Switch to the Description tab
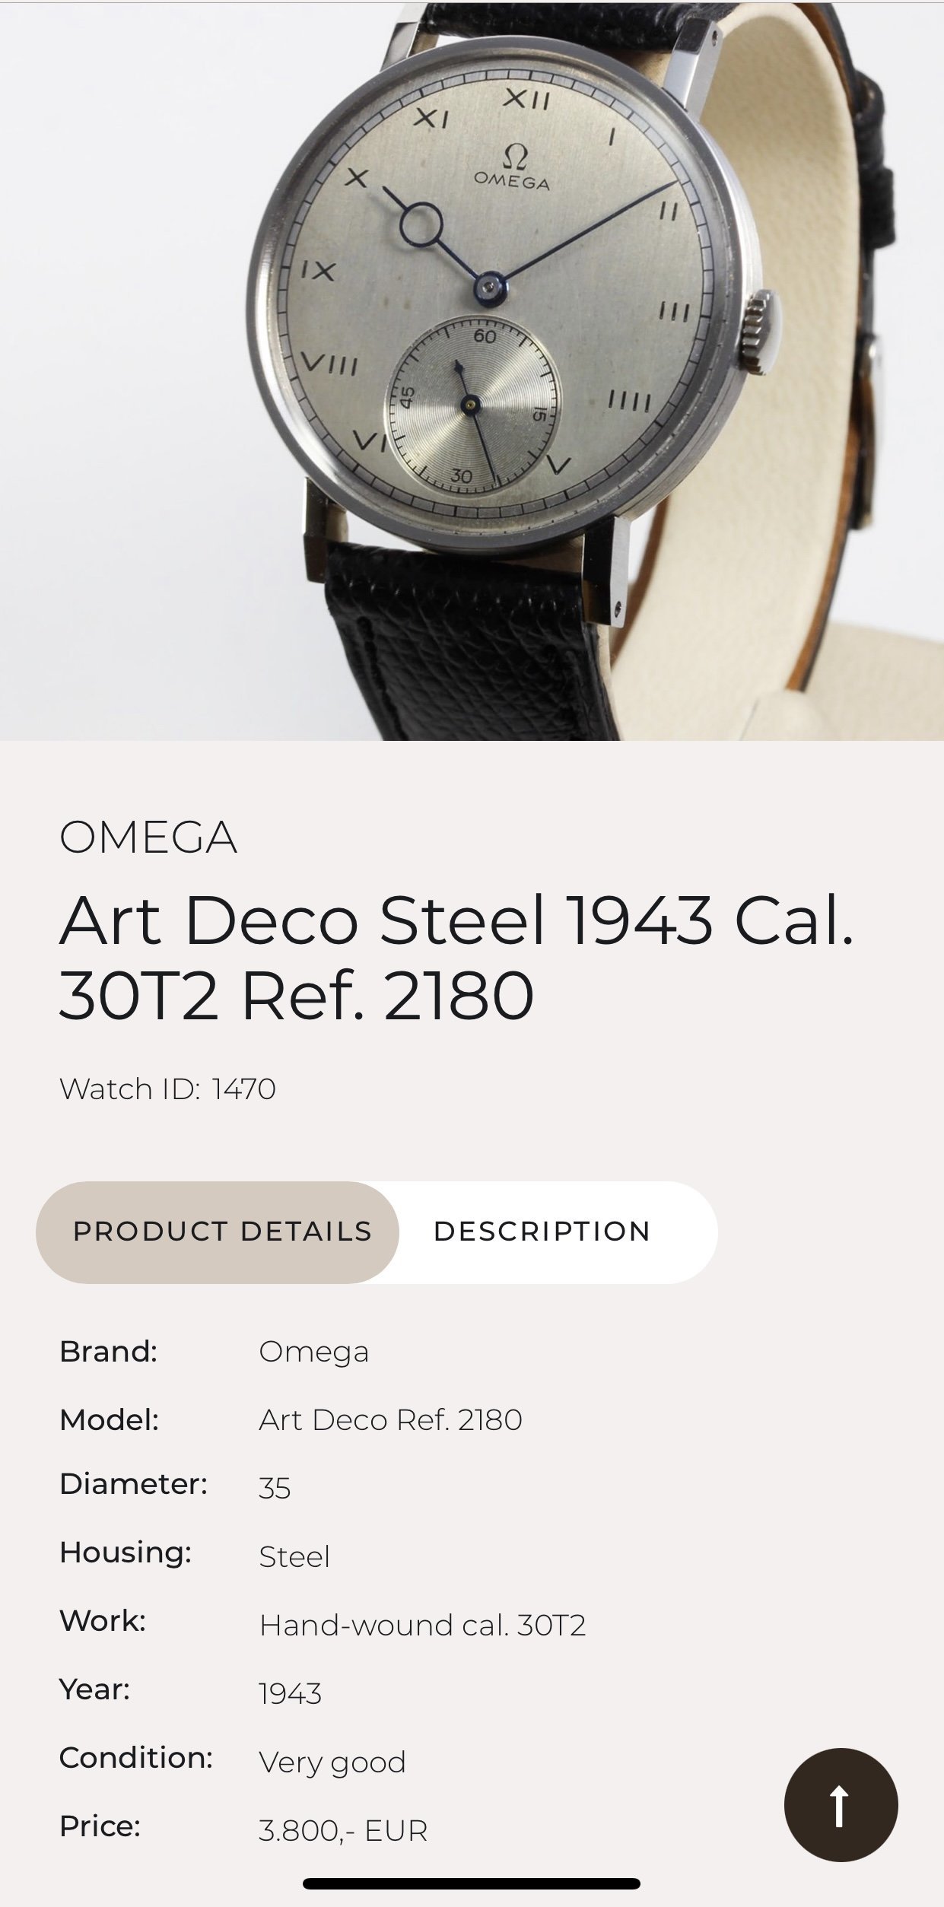The width and height of the screenshot is (944, 1907). click(542, 1232)
